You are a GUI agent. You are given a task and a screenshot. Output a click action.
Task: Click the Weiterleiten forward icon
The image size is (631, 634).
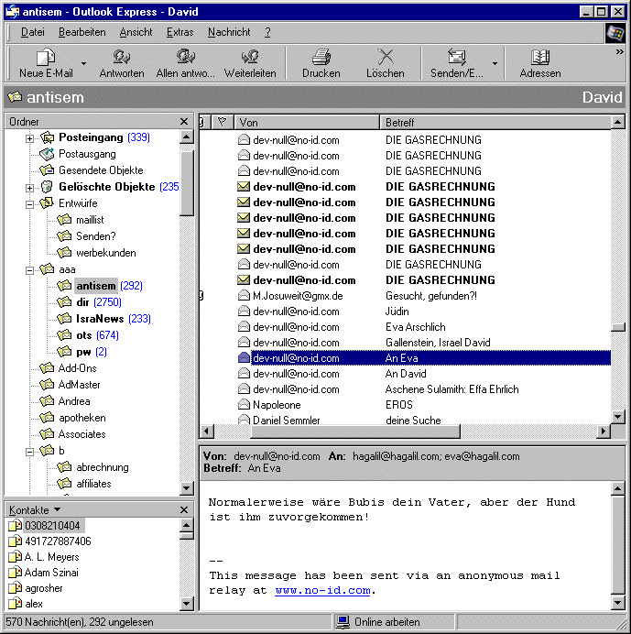pyautogui.click(x=250, y=58)
